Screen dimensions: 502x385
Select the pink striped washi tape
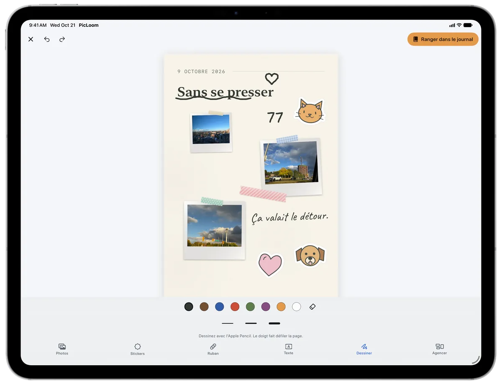tap(263, 194)
